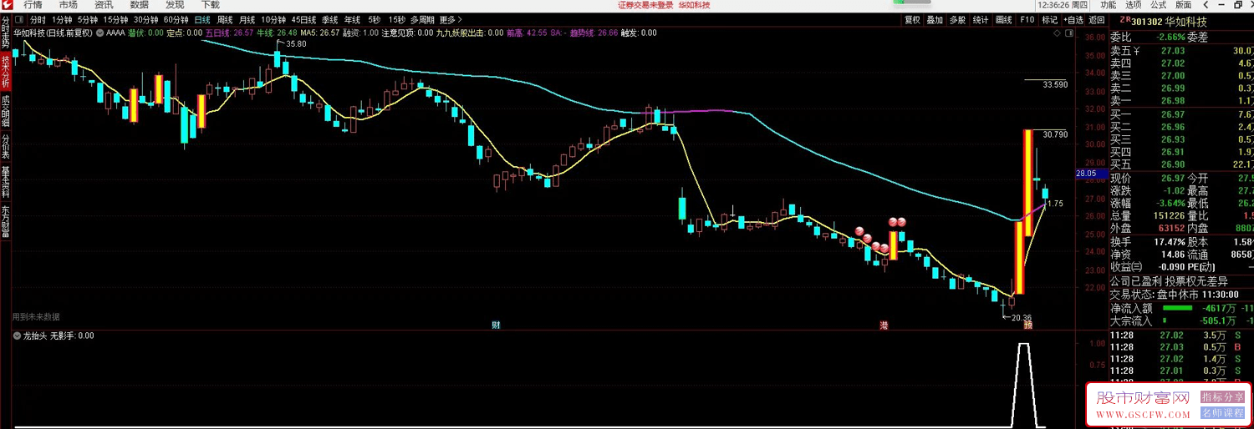This screenshot has height=429, width=1254.
Task: Open the 发现 menu
Action: point(175,5)
